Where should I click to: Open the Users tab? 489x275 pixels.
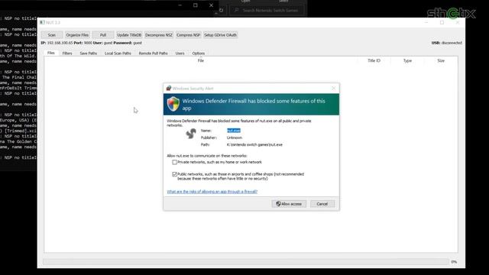coord(180,53)
